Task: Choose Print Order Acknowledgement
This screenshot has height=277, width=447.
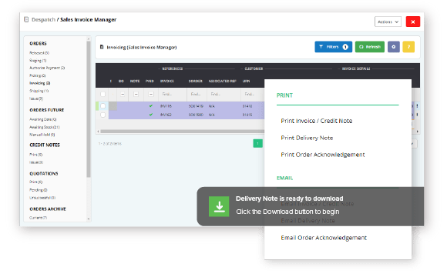Action: pyautogui.click(x=323, y=155)
